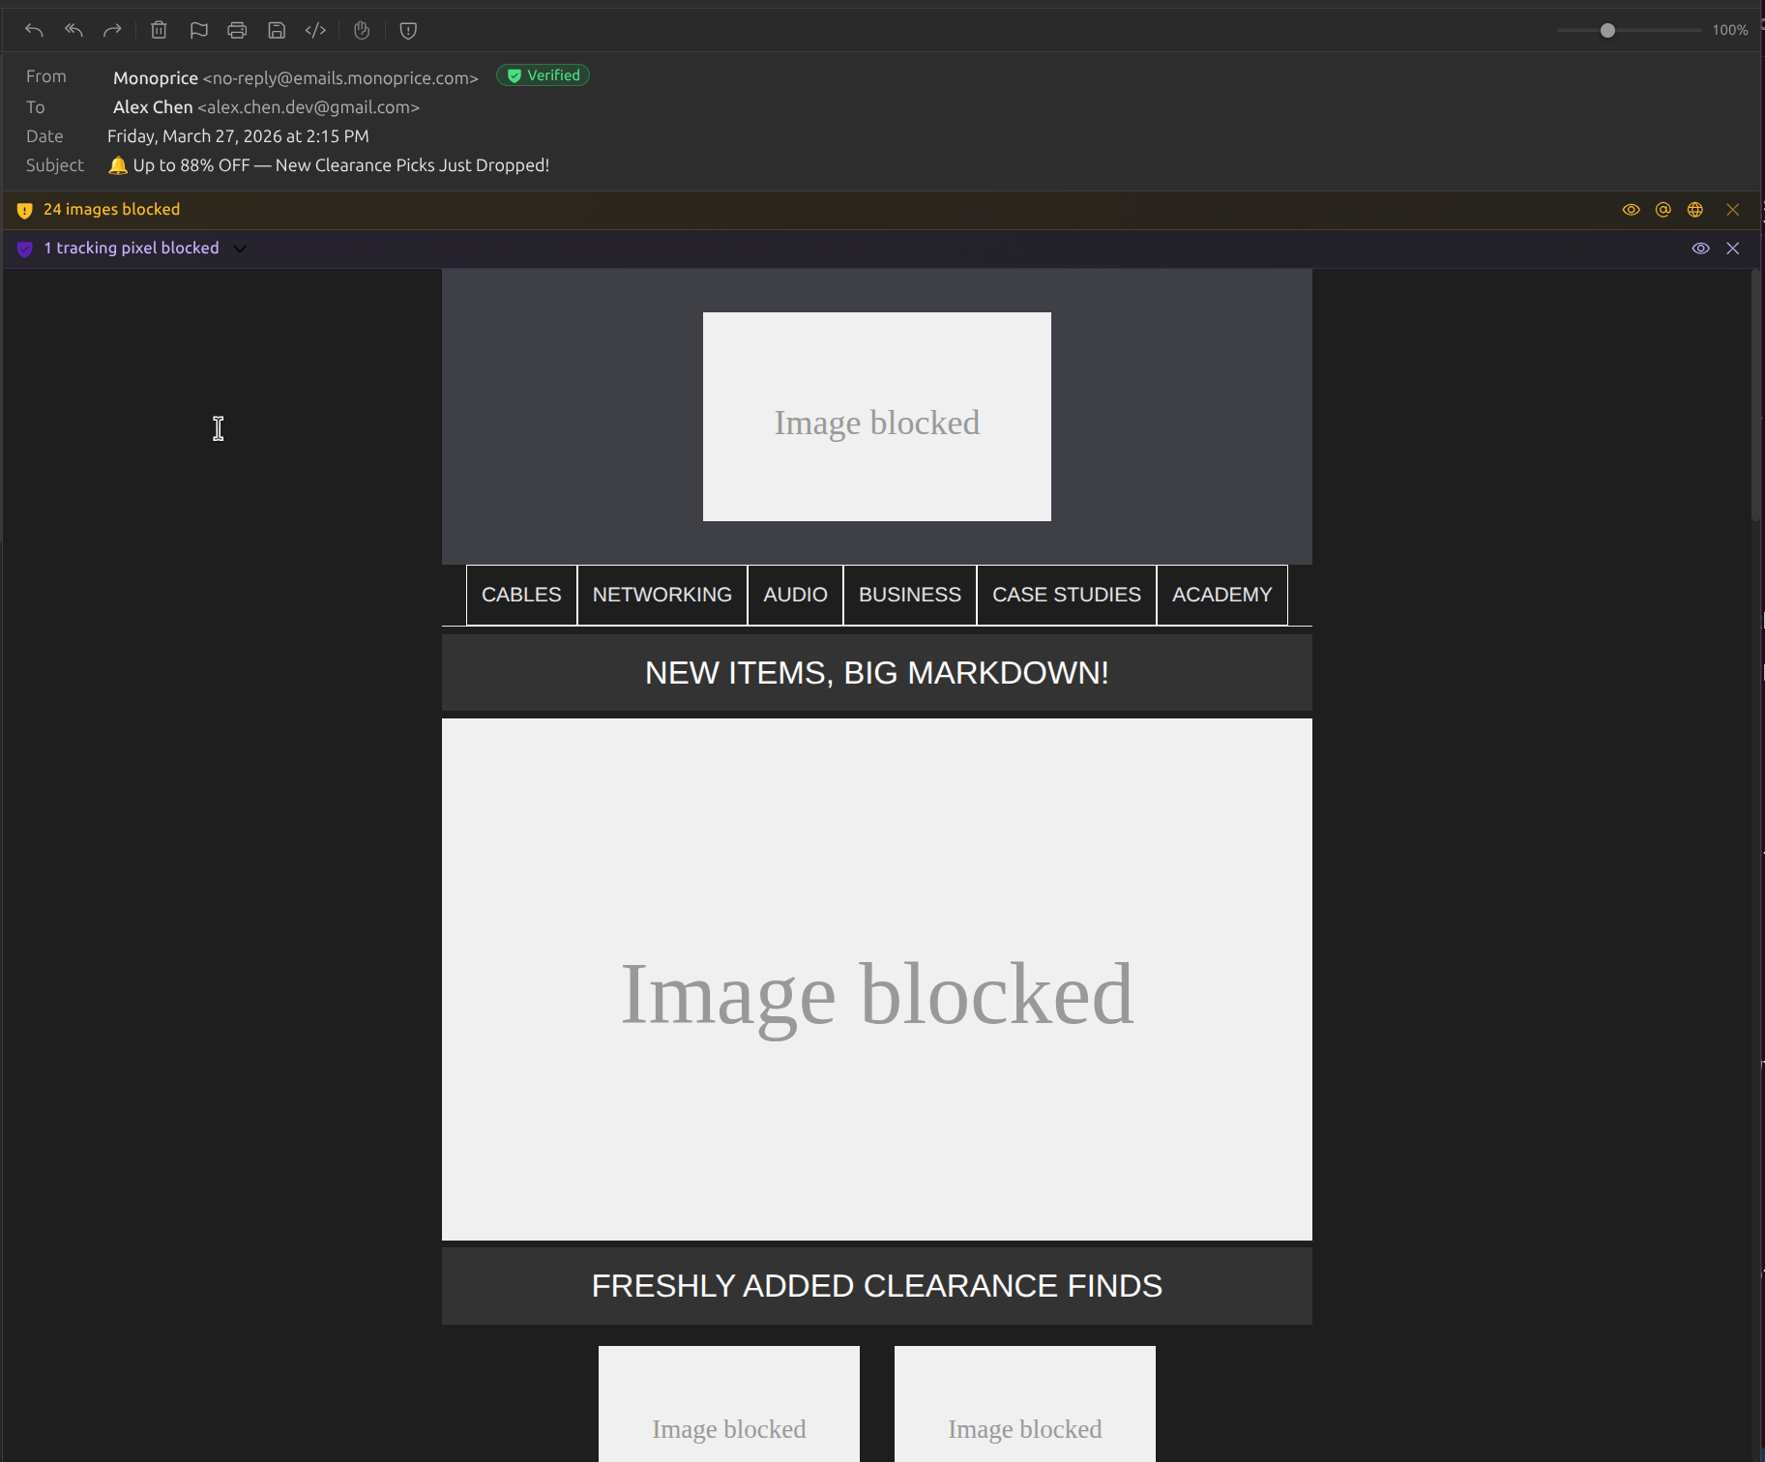
Task: Reveal the blocked tracking pixel via its eye icon
Action: [1701, 249]
